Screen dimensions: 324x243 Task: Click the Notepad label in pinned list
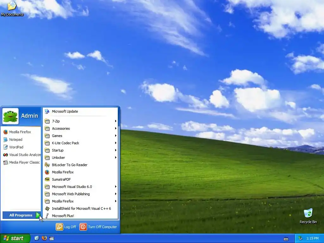16,140
